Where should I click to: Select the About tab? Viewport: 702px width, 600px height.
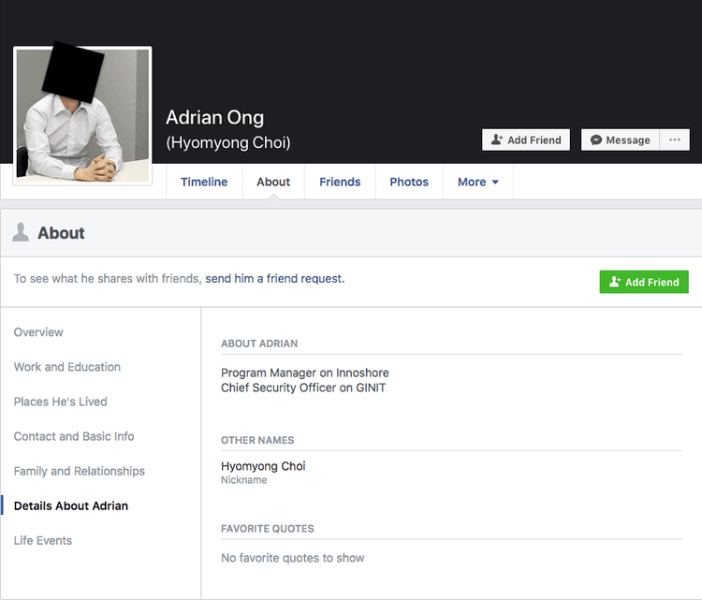coord(273,183)
